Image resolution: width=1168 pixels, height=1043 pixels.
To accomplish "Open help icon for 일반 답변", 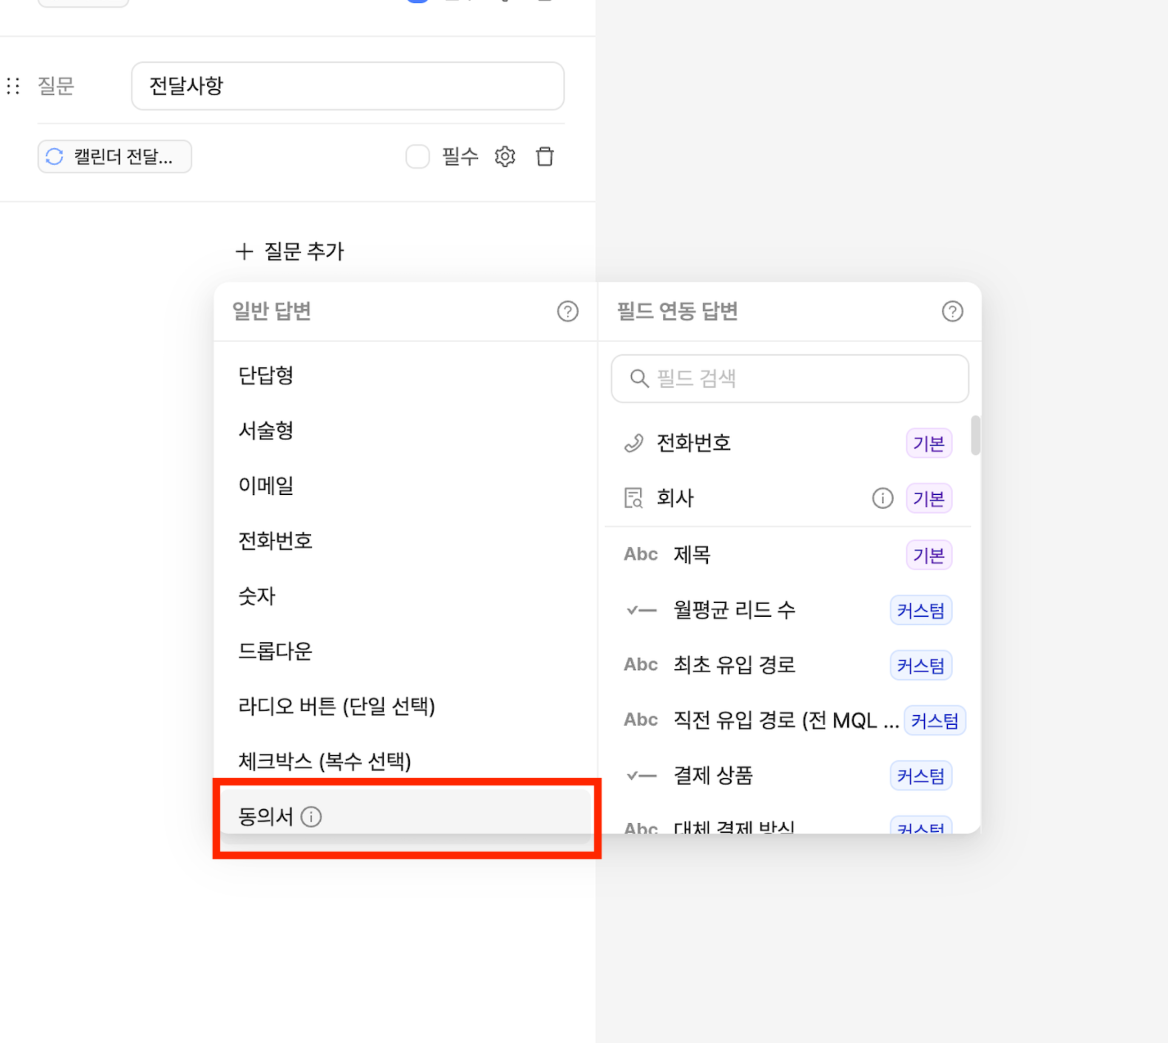I will coord(567,311).
